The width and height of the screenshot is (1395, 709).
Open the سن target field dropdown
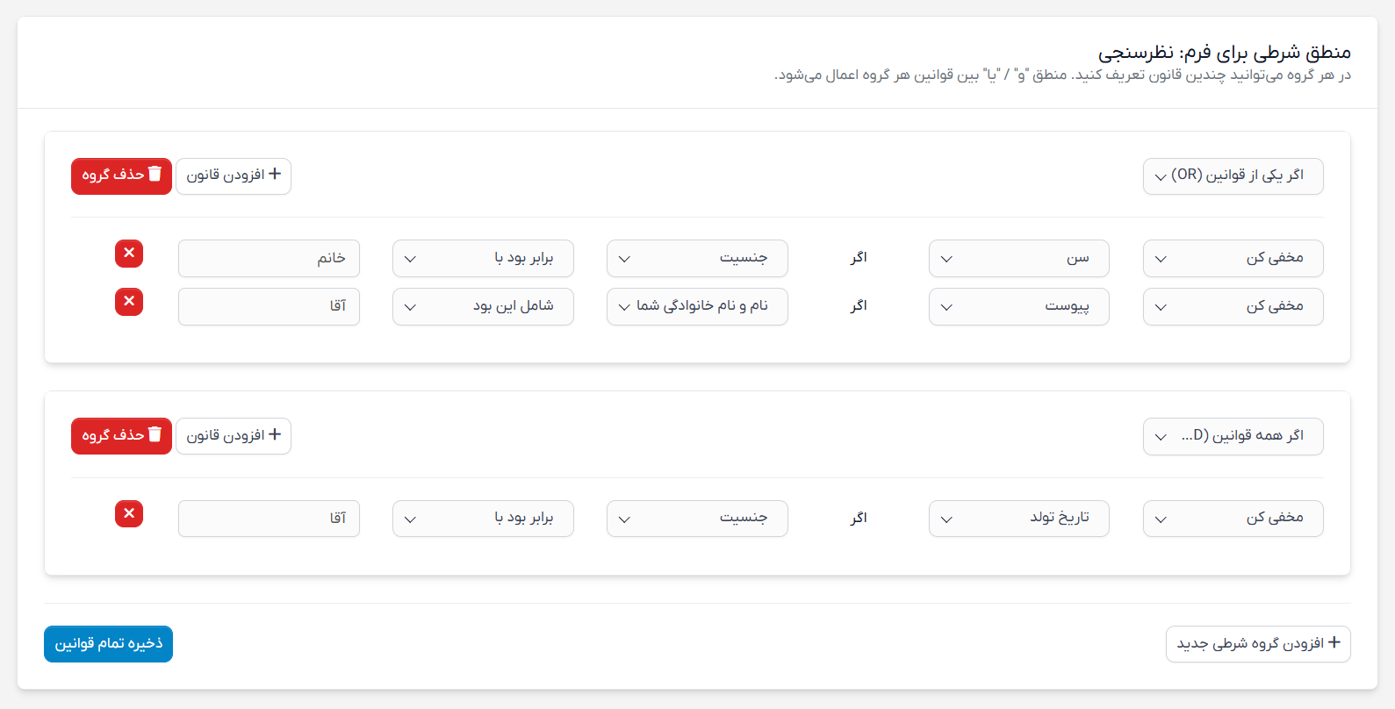[1018, 259]
